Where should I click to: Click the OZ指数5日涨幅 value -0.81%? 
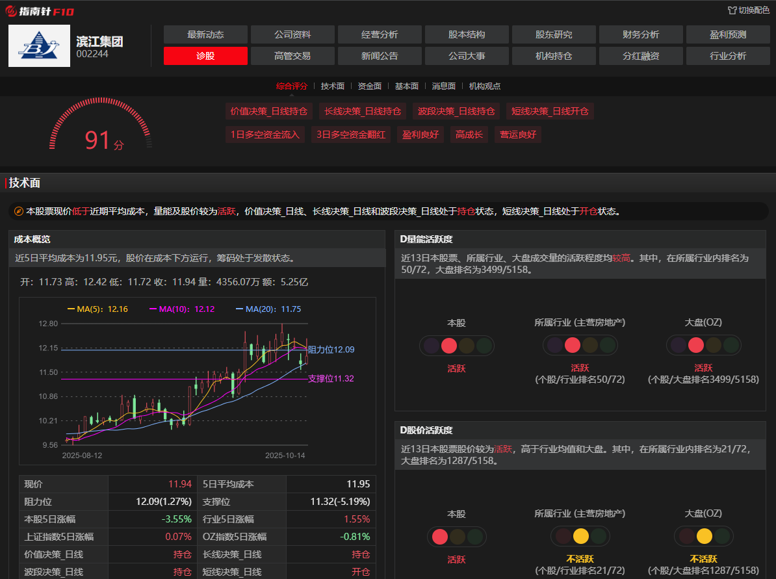tap(355, 537)
